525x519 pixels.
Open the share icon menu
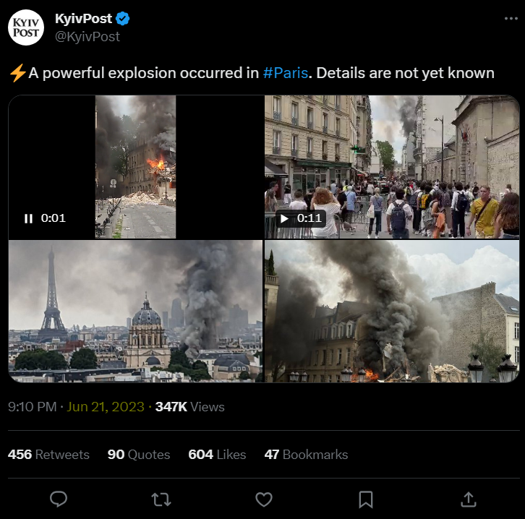(x=468, y=499)
